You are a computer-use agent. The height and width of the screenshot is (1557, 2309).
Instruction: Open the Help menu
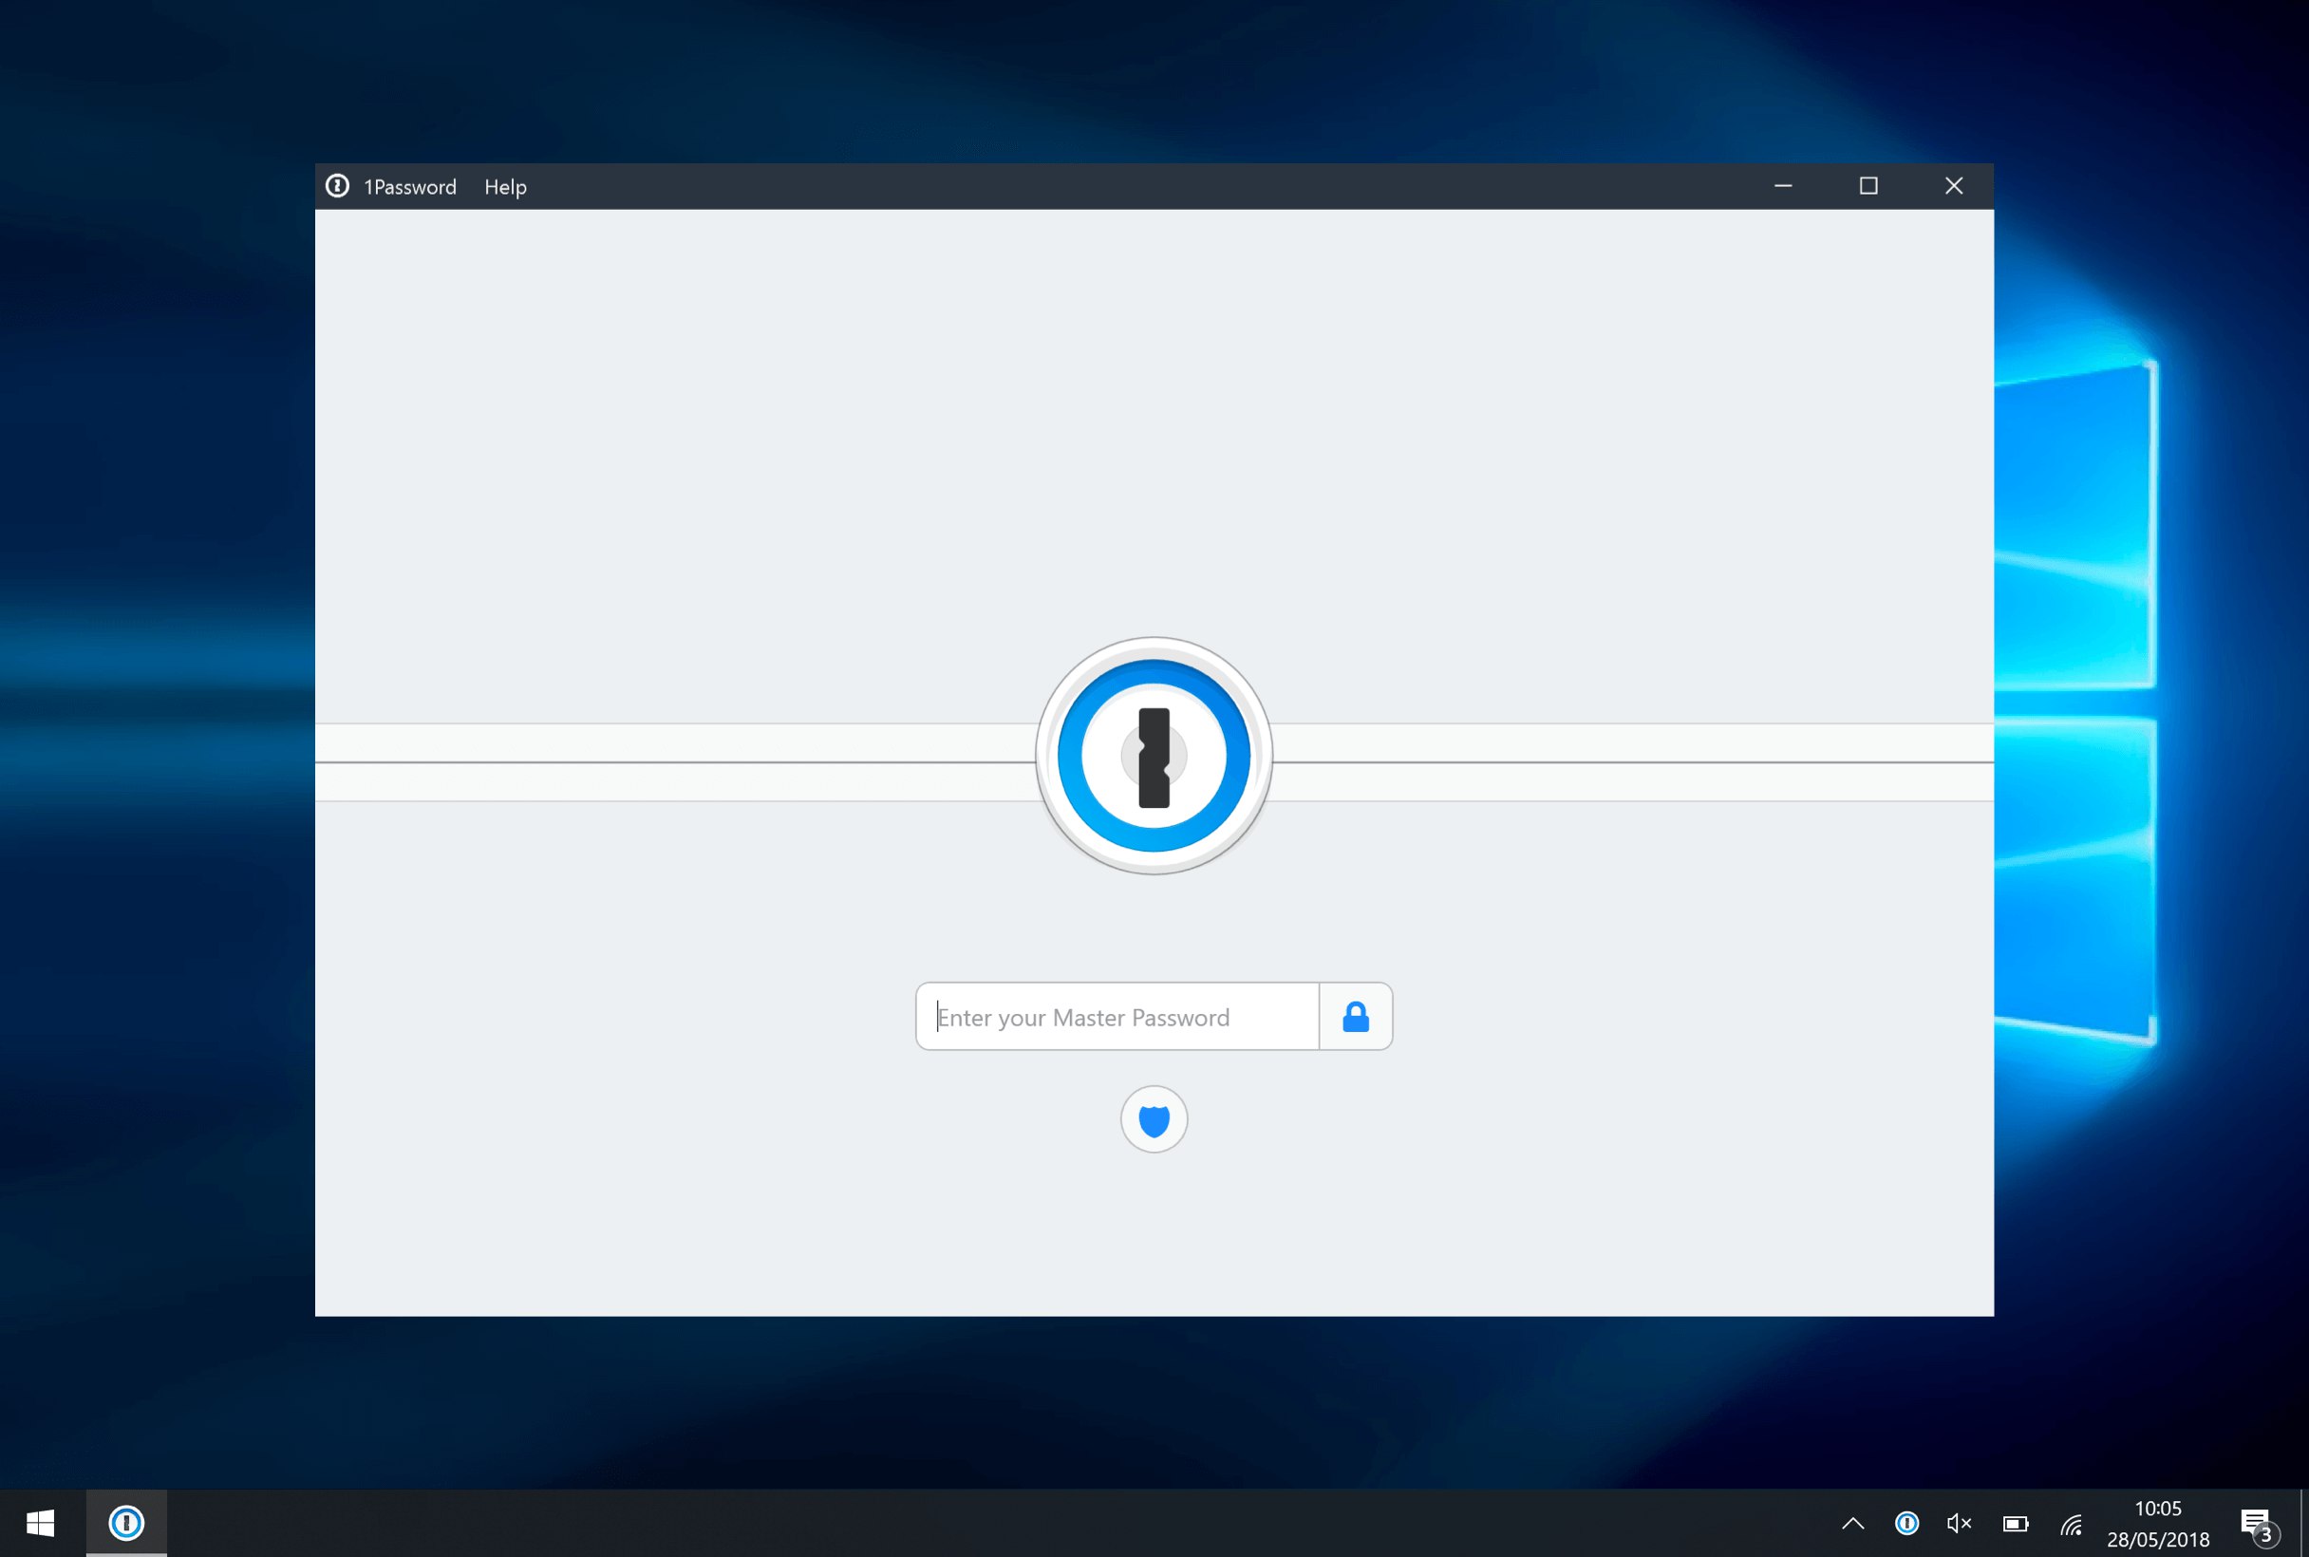point(505,187)
